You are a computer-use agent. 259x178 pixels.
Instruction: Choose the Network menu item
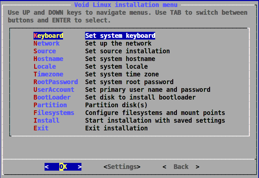(x=47, y=43)
